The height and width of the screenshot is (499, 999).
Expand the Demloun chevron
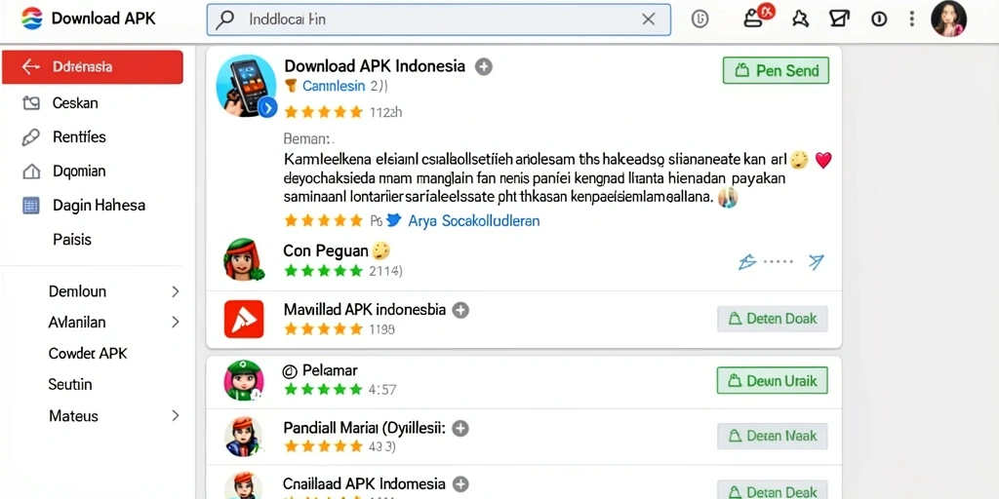pos(176,291)
